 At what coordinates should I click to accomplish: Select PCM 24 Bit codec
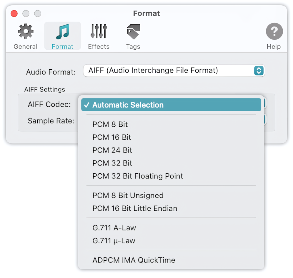point(171,150)
